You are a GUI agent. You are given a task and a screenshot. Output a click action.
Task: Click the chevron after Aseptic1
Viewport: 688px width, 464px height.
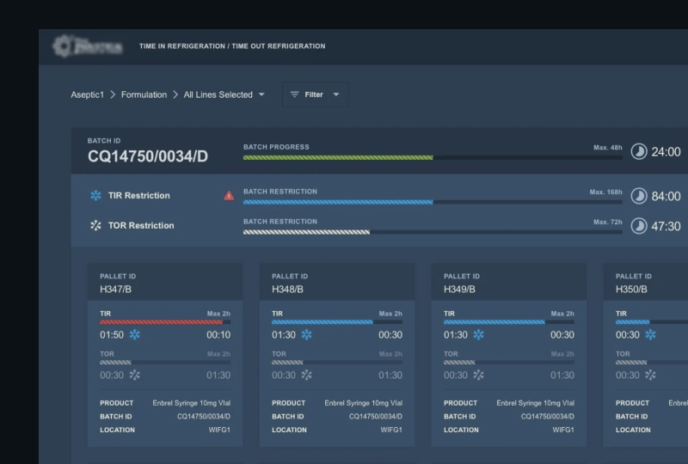click(x=113, y=95)
